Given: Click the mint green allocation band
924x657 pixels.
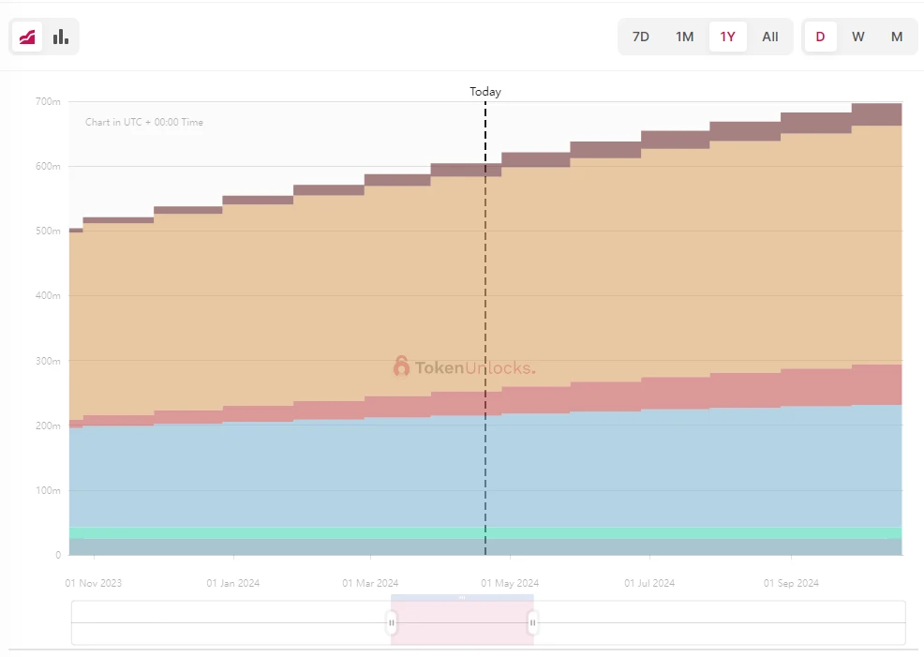Looking at the screenshot, I should 281,532.
